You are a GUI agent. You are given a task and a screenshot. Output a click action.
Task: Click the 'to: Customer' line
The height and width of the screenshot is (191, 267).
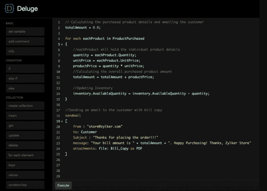coord(85,132)
